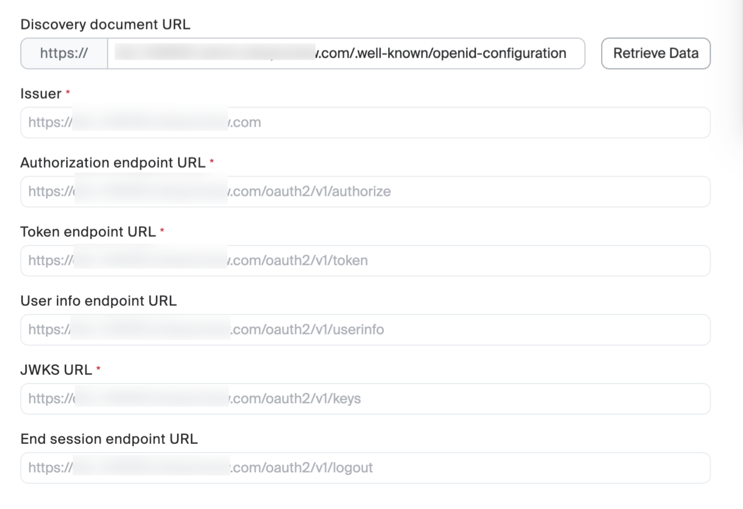Select the Token endpoint URL input field
The width and height of the screenshot is (743, 509).
365,260
